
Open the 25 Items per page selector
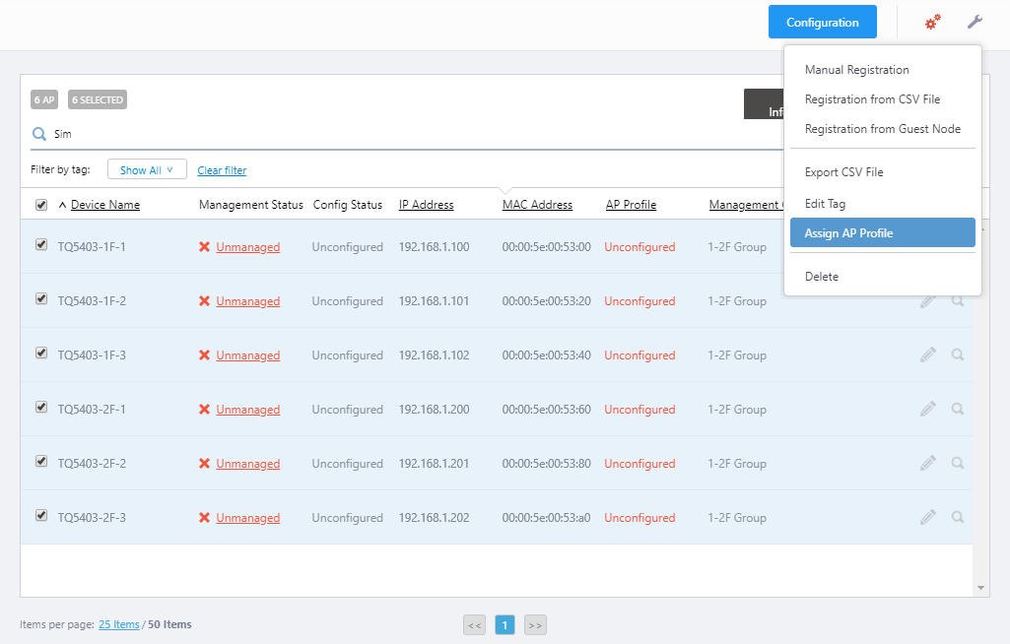pos(119,624)
